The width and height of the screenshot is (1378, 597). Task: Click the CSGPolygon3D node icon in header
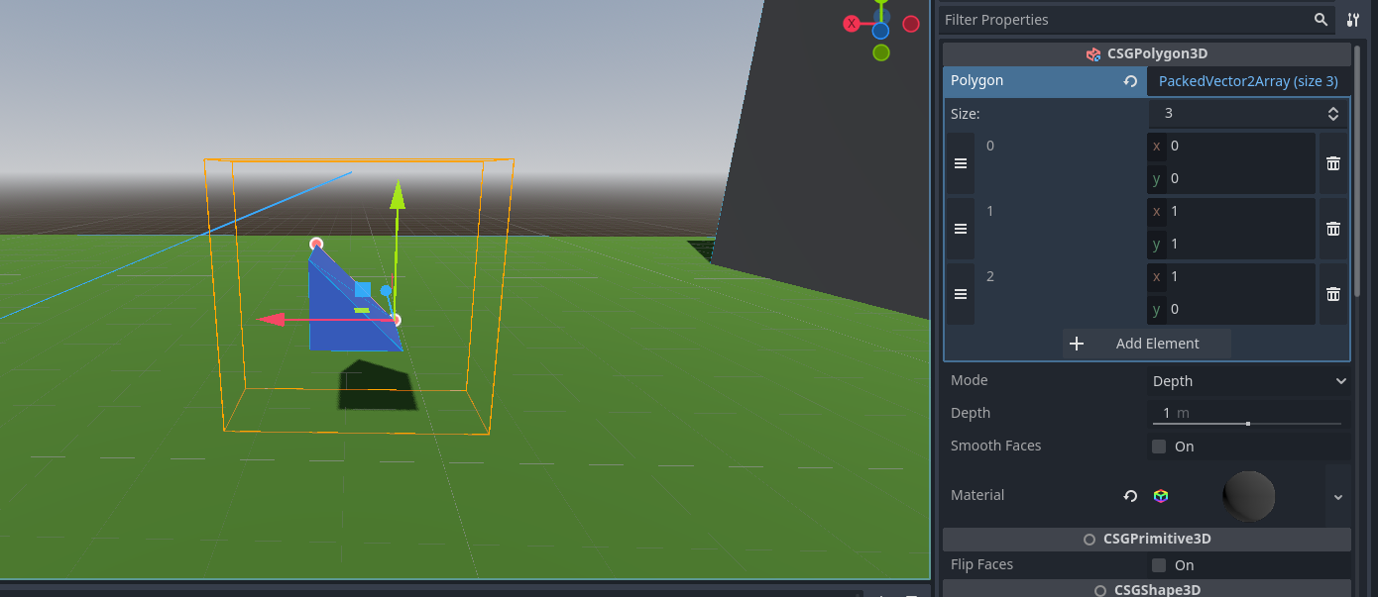1093,53
